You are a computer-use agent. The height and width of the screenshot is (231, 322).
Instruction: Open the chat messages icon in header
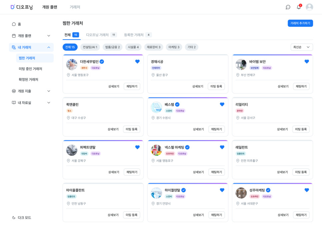point(288,7)
